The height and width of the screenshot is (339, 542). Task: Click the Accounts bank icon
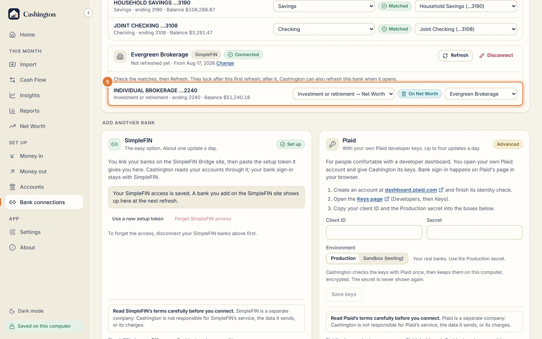coord(12,187)
